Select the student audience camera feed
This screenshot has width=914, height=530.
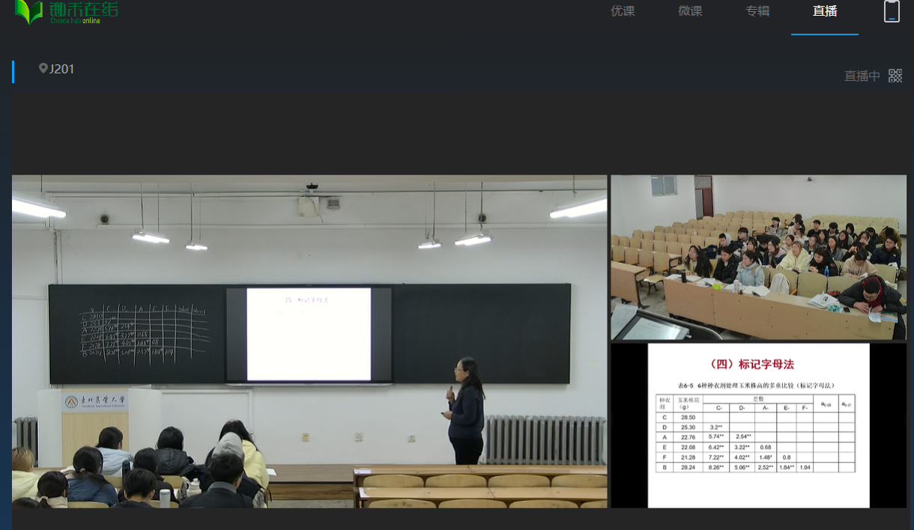click(758, 257)
